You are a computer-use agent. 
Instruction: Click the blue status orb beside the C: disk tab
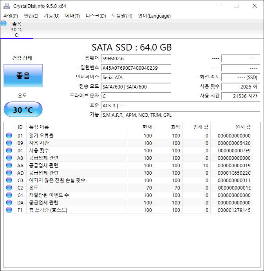(4, 23)
